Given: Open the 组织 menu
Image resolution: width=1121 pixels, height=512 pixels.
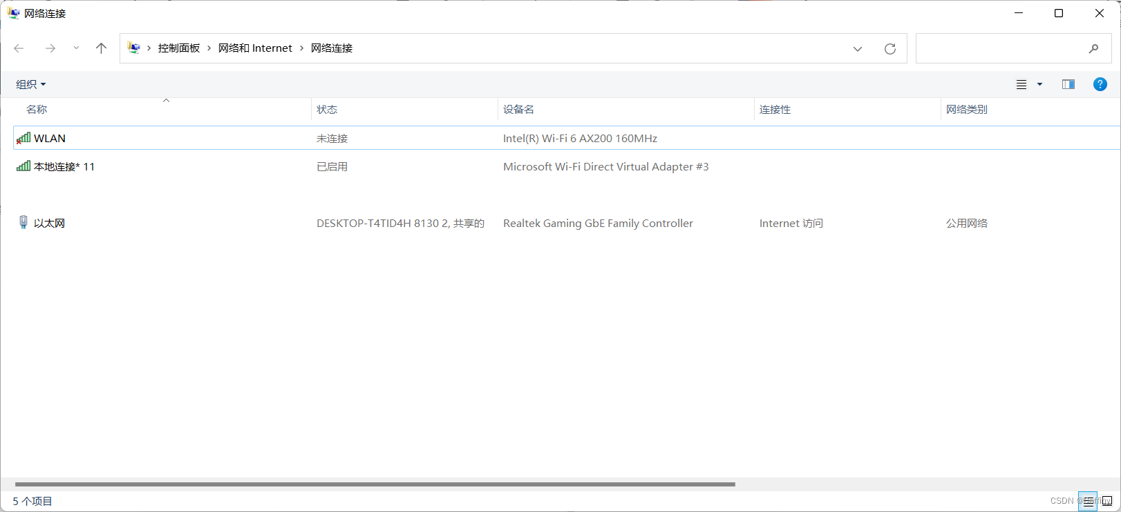Looking at the screenshot, I should pos(31,84).
